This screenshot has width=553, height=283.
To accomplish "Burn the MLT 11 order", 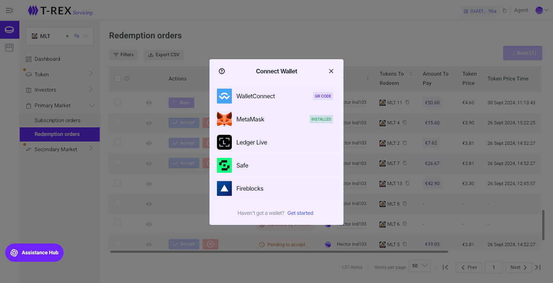I will click(x=181, y=103).
